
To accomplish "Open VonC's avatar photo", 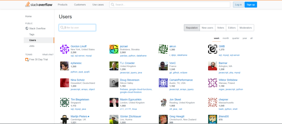I will click(x=163, y=66).
